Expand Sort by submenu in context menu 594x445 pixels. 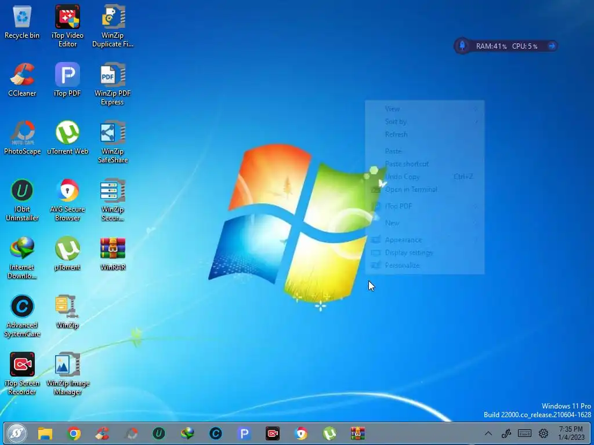pos(425,122)
